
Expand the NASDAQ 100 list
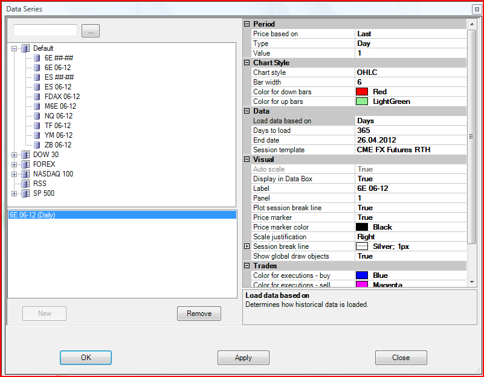click(14, 175)
